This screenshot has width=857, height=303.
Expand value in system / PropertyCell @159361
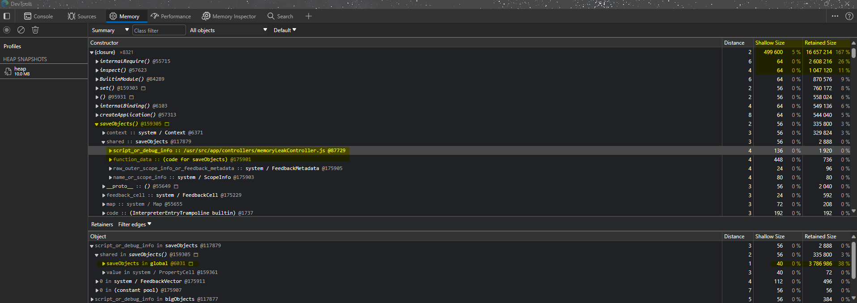[104, 273]
